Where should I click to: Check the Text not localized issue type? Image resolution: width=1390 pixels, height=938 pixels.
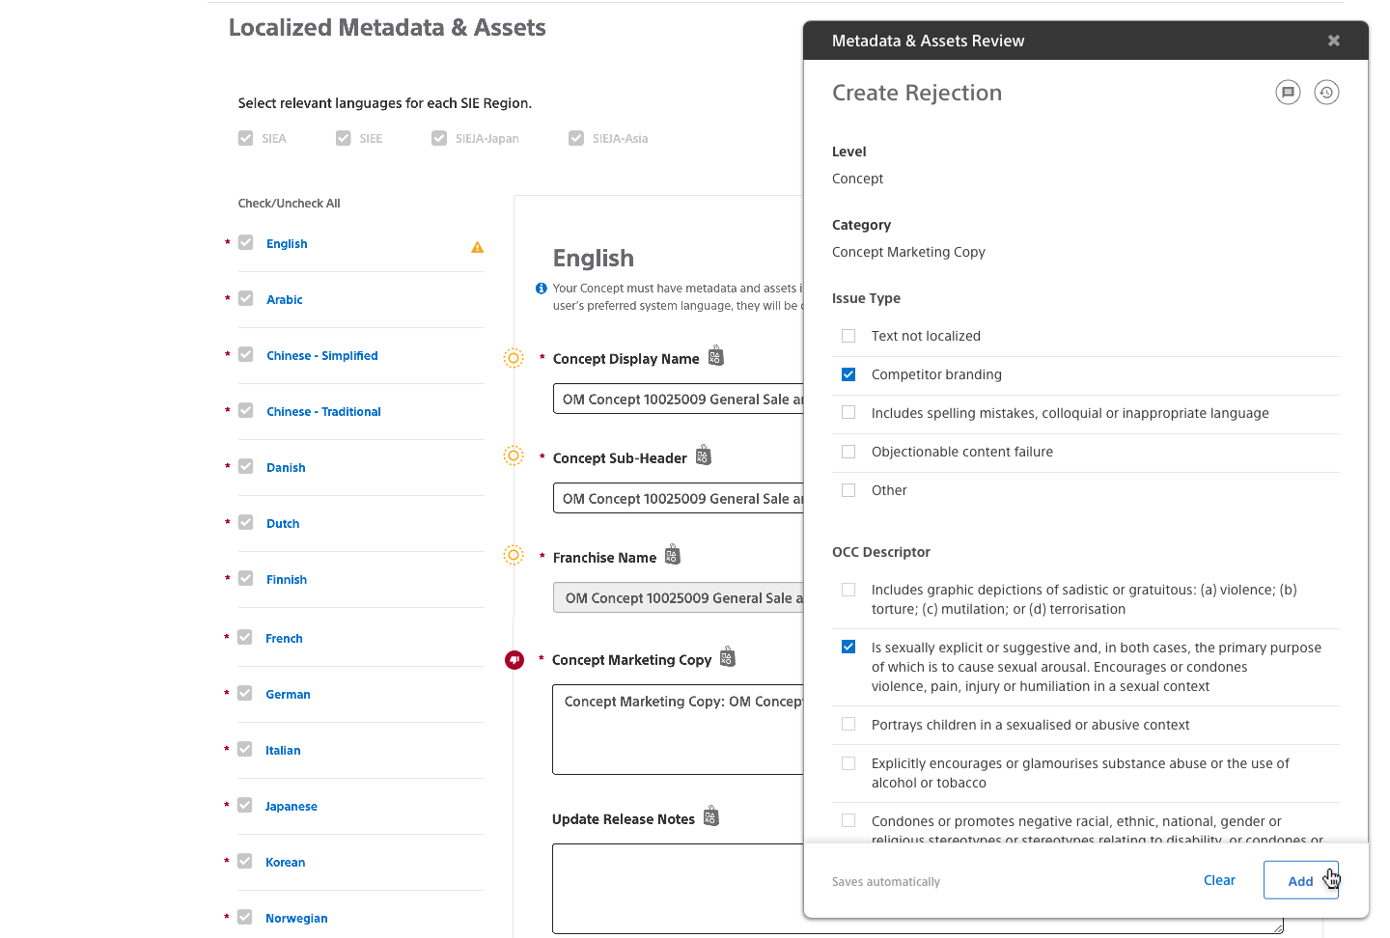point(848,336)
